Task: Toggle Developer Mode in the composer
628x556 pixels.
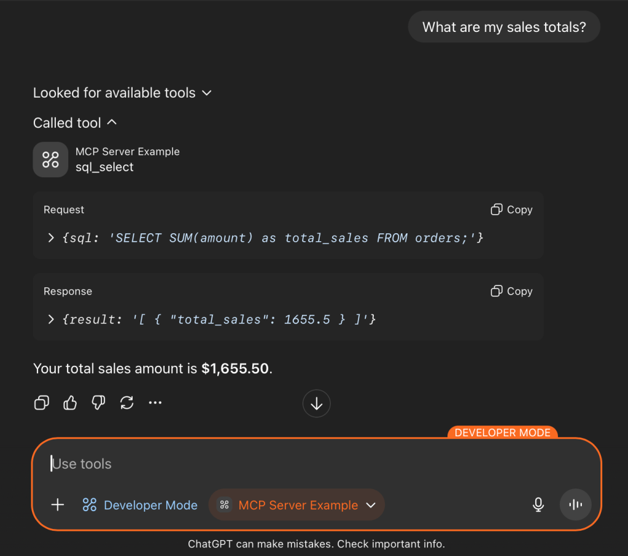Action: tap(140, 505)
